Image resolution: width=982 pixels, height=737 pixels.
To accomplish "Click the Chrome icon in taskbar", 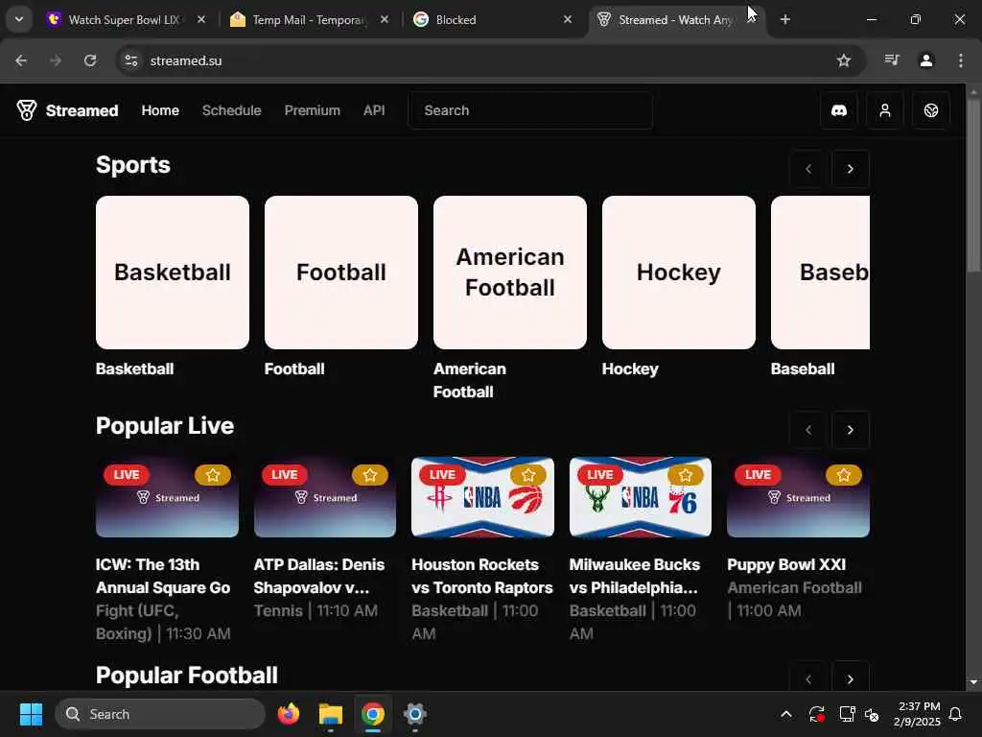I will [373, 714].
